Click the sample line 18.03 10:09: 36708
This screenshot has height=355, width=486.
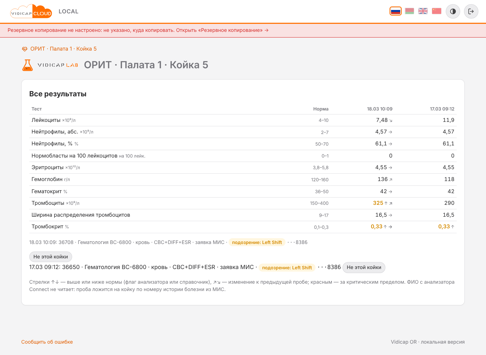tap(168, 242)
